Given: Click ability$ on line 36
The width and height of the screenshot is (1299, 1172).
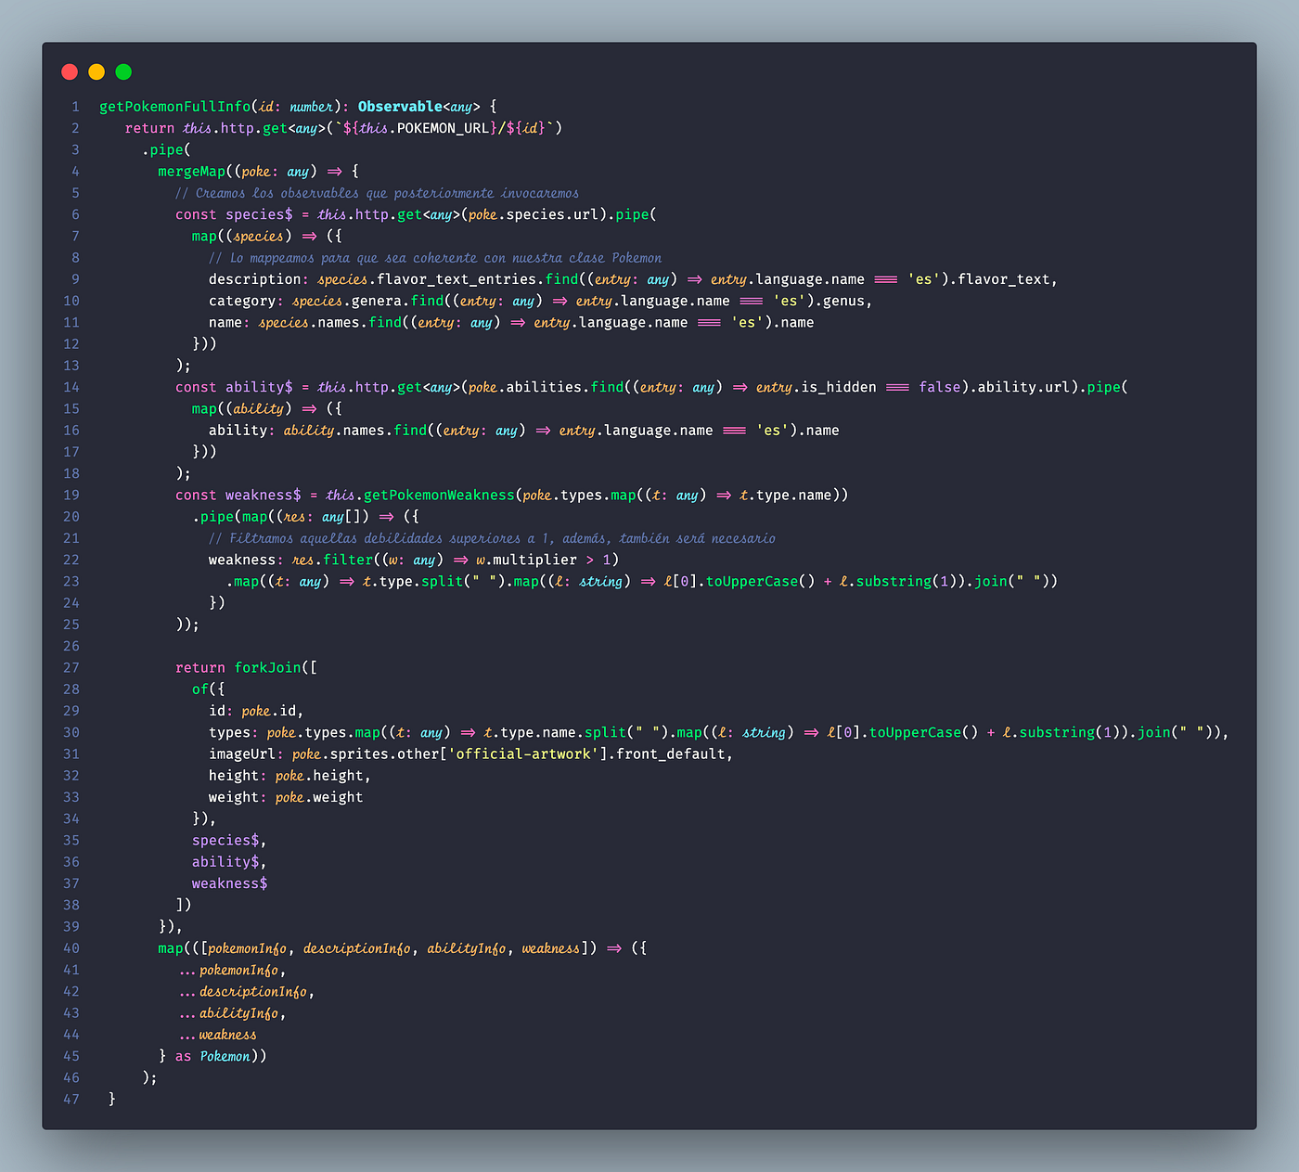Looking at the screenshot, I should (225, 862).
